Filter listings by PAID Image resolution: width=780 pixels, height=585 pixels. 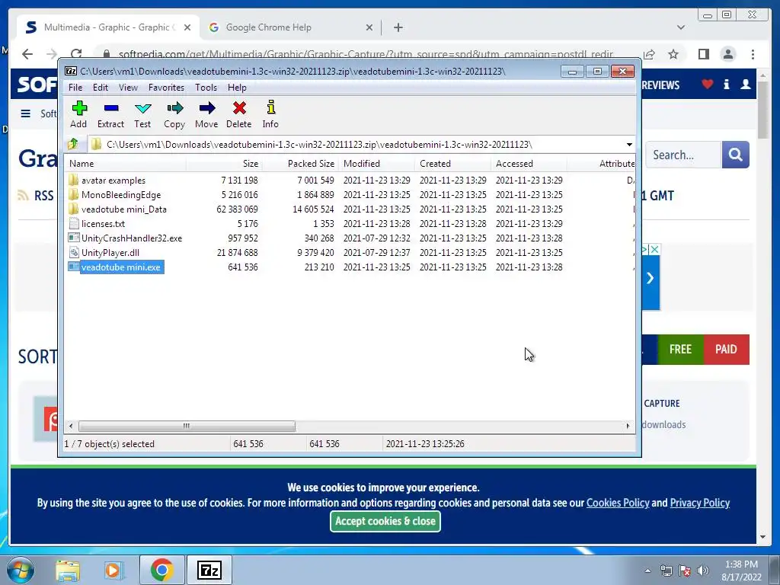pos(726,350)
